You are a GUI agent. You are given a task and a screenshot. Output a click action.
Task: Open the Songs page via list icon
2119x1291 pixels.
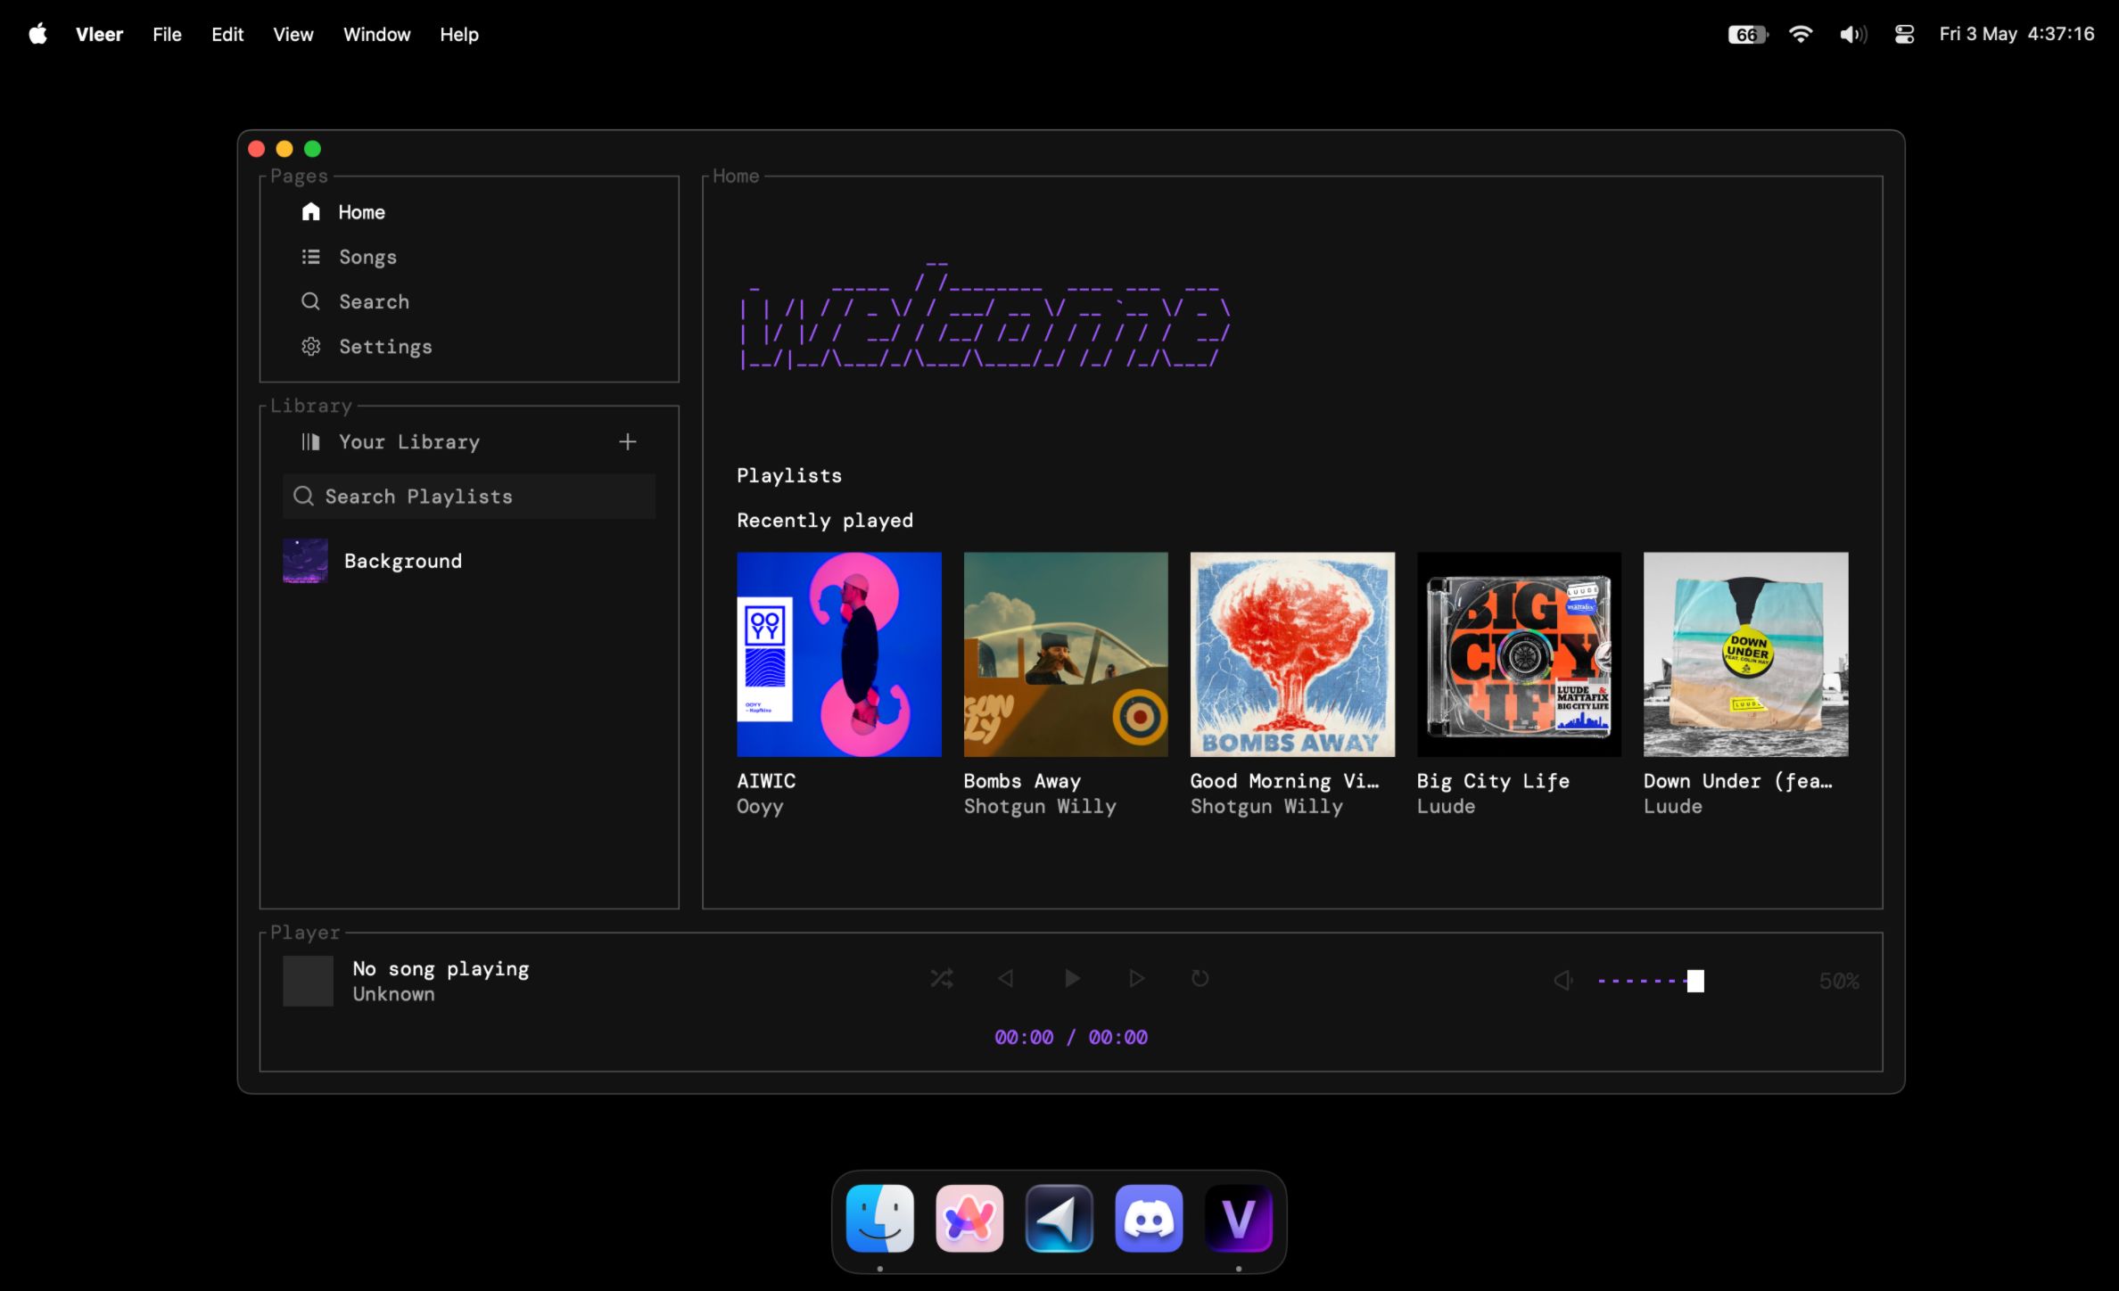310,256
